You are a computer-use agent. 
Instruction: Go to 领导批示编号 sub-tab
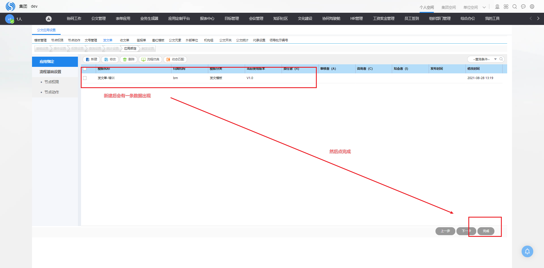click(x=279, y=40)
